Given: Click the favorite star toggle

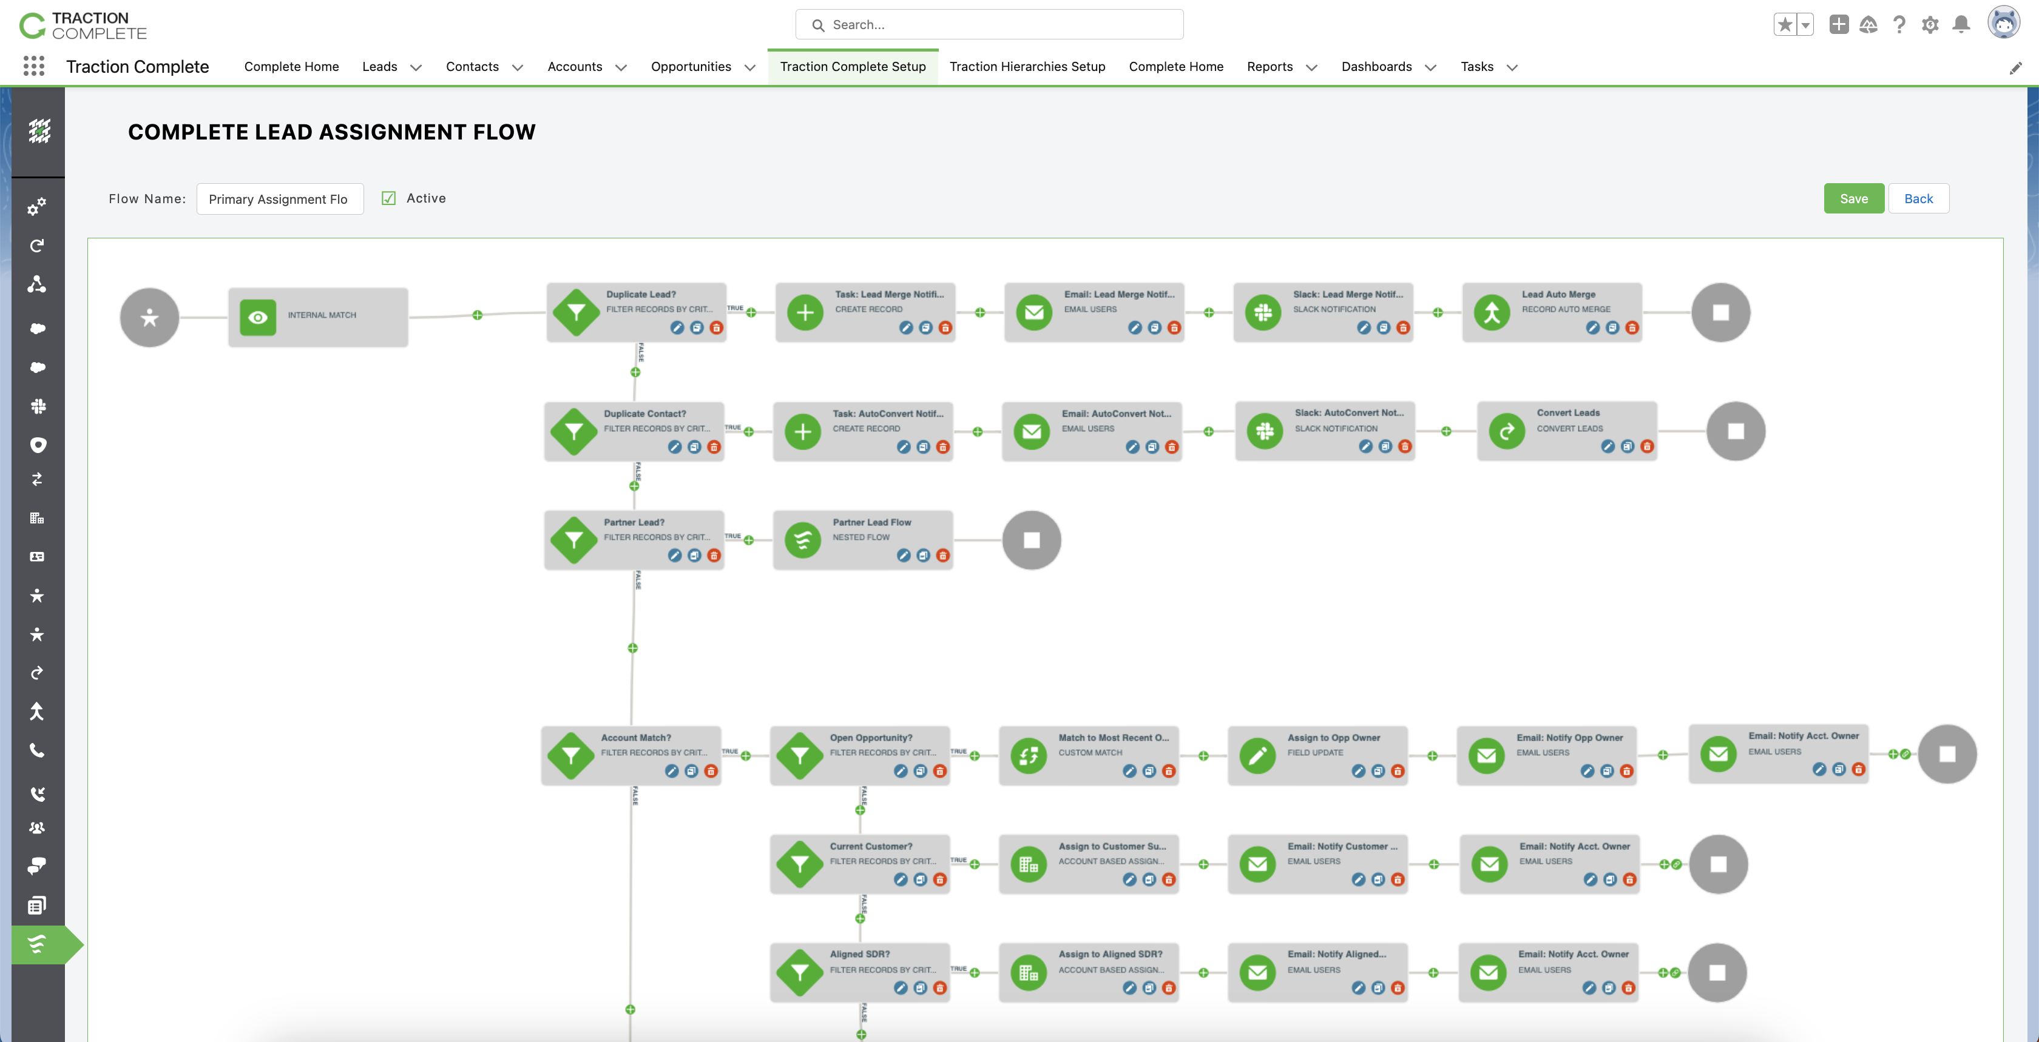Looking at the screenshot, I should pyautogui.click(x=1786, y=24).
